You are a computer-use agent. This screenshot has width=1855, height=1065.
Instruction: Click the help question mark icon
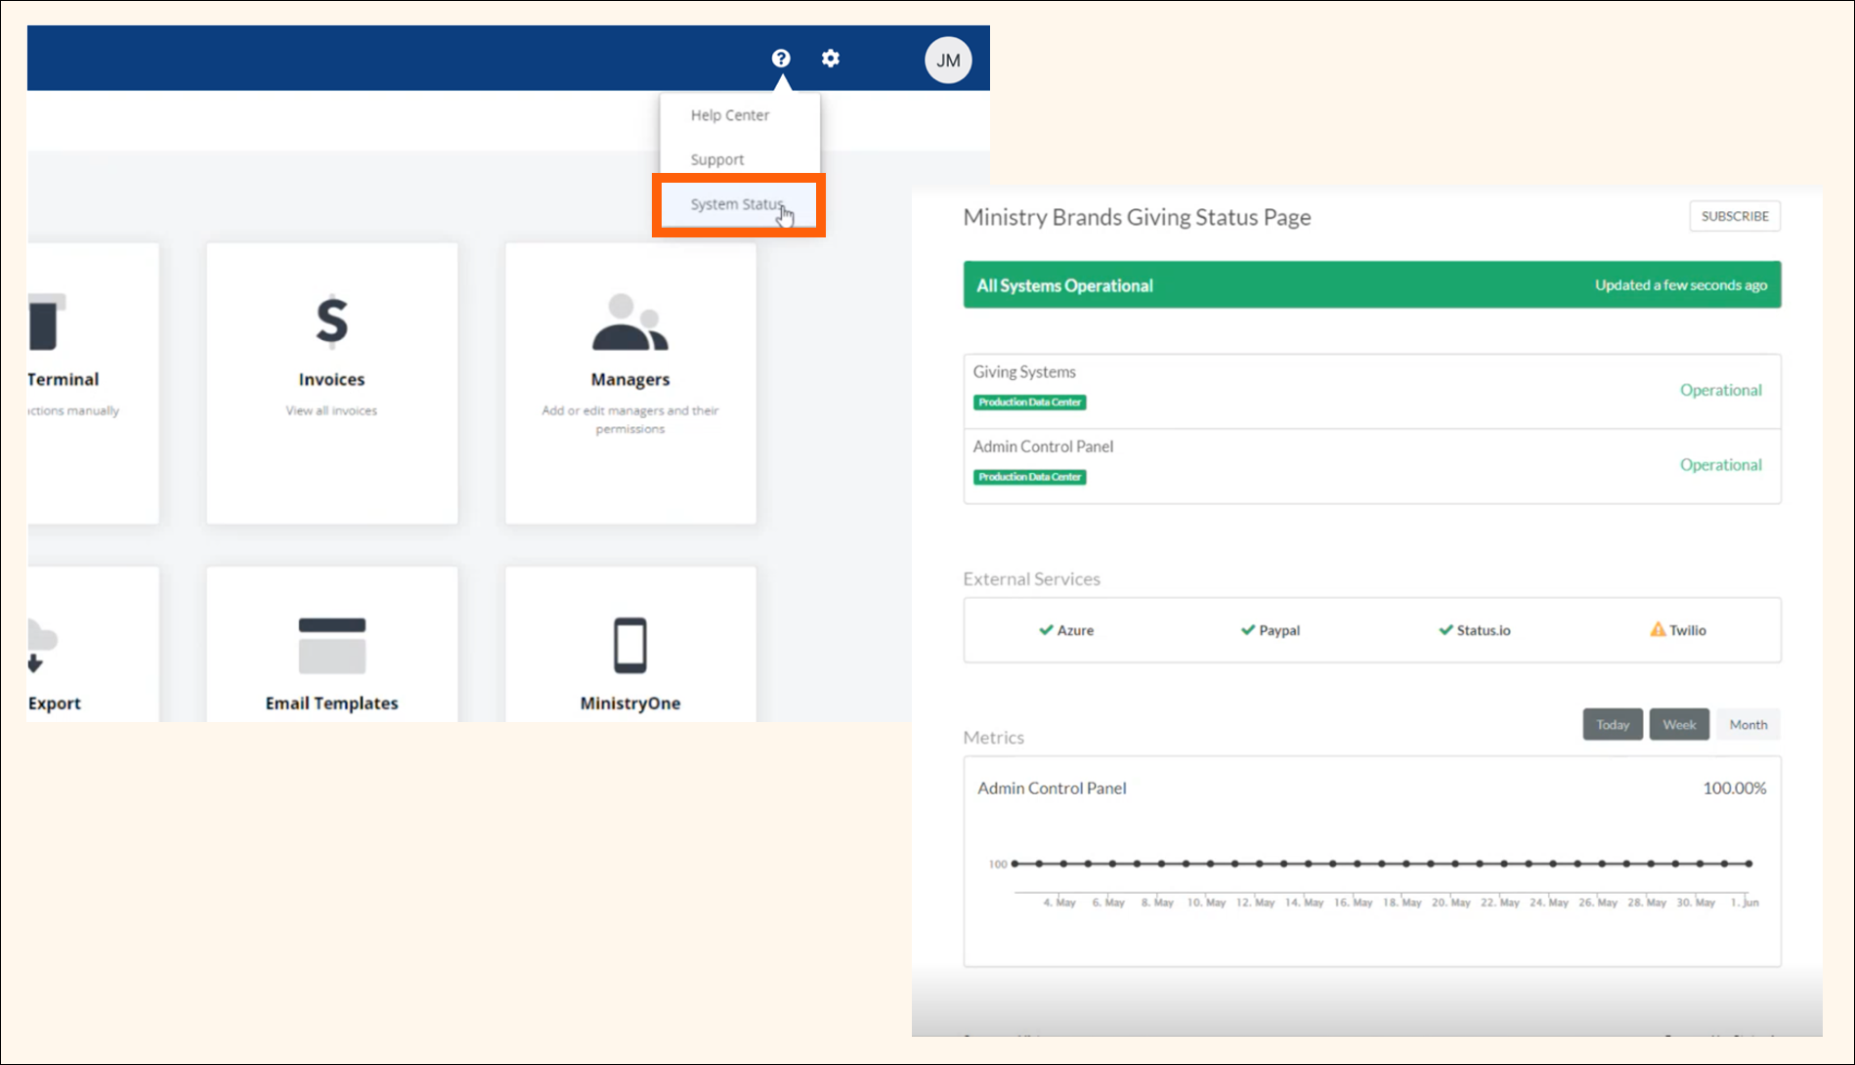click(x=780, y=59)
